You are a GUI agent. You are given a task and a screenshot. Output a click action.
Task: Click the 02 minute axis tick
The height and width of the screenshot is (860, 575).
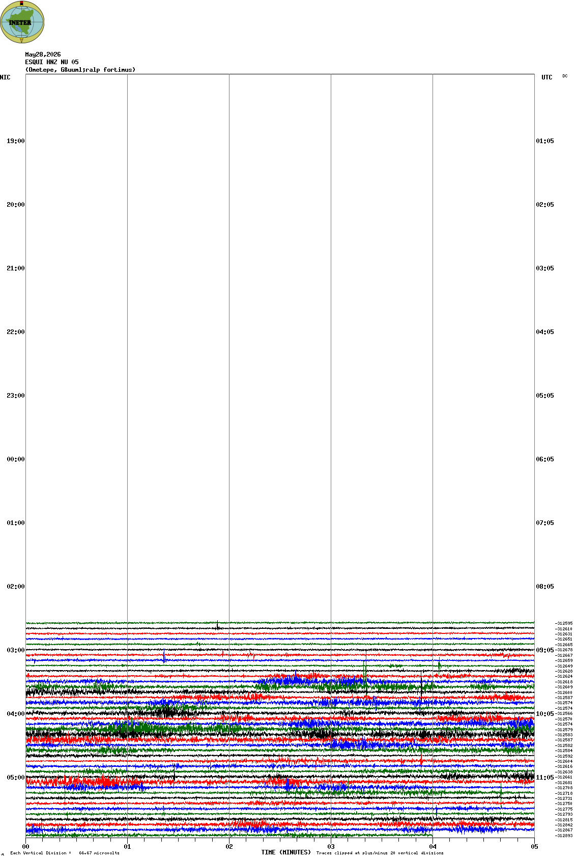229,847
